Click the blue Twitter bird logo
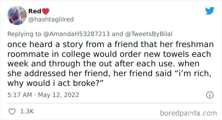This screenshot has width=222, height=120. point(210,10)
